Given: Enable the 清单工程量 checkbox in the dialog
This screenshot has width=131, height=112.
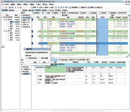Looking at the screenshot, I should [40, 58].
